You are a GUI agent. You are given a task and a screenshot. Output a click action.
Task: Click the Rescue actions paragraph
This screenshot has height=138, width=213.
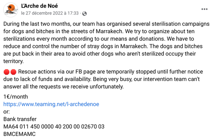[103, 79]
